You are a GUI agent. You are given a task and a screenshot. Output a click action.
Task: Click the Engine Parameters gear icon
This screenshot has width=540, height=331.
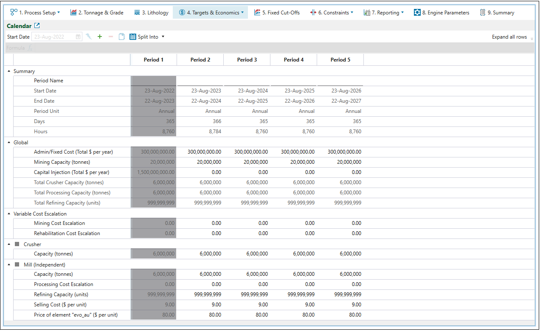[x=417, y=12]
